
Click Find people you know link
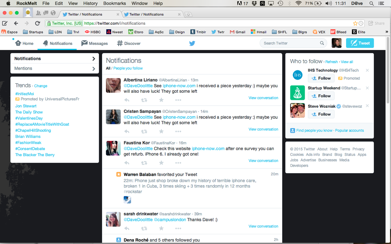(314, 130)
